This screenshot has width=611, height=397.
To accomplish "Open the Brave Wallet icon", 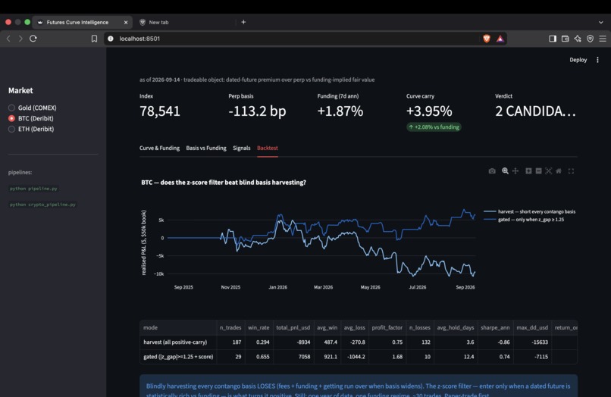I will (x=565, y=39).
